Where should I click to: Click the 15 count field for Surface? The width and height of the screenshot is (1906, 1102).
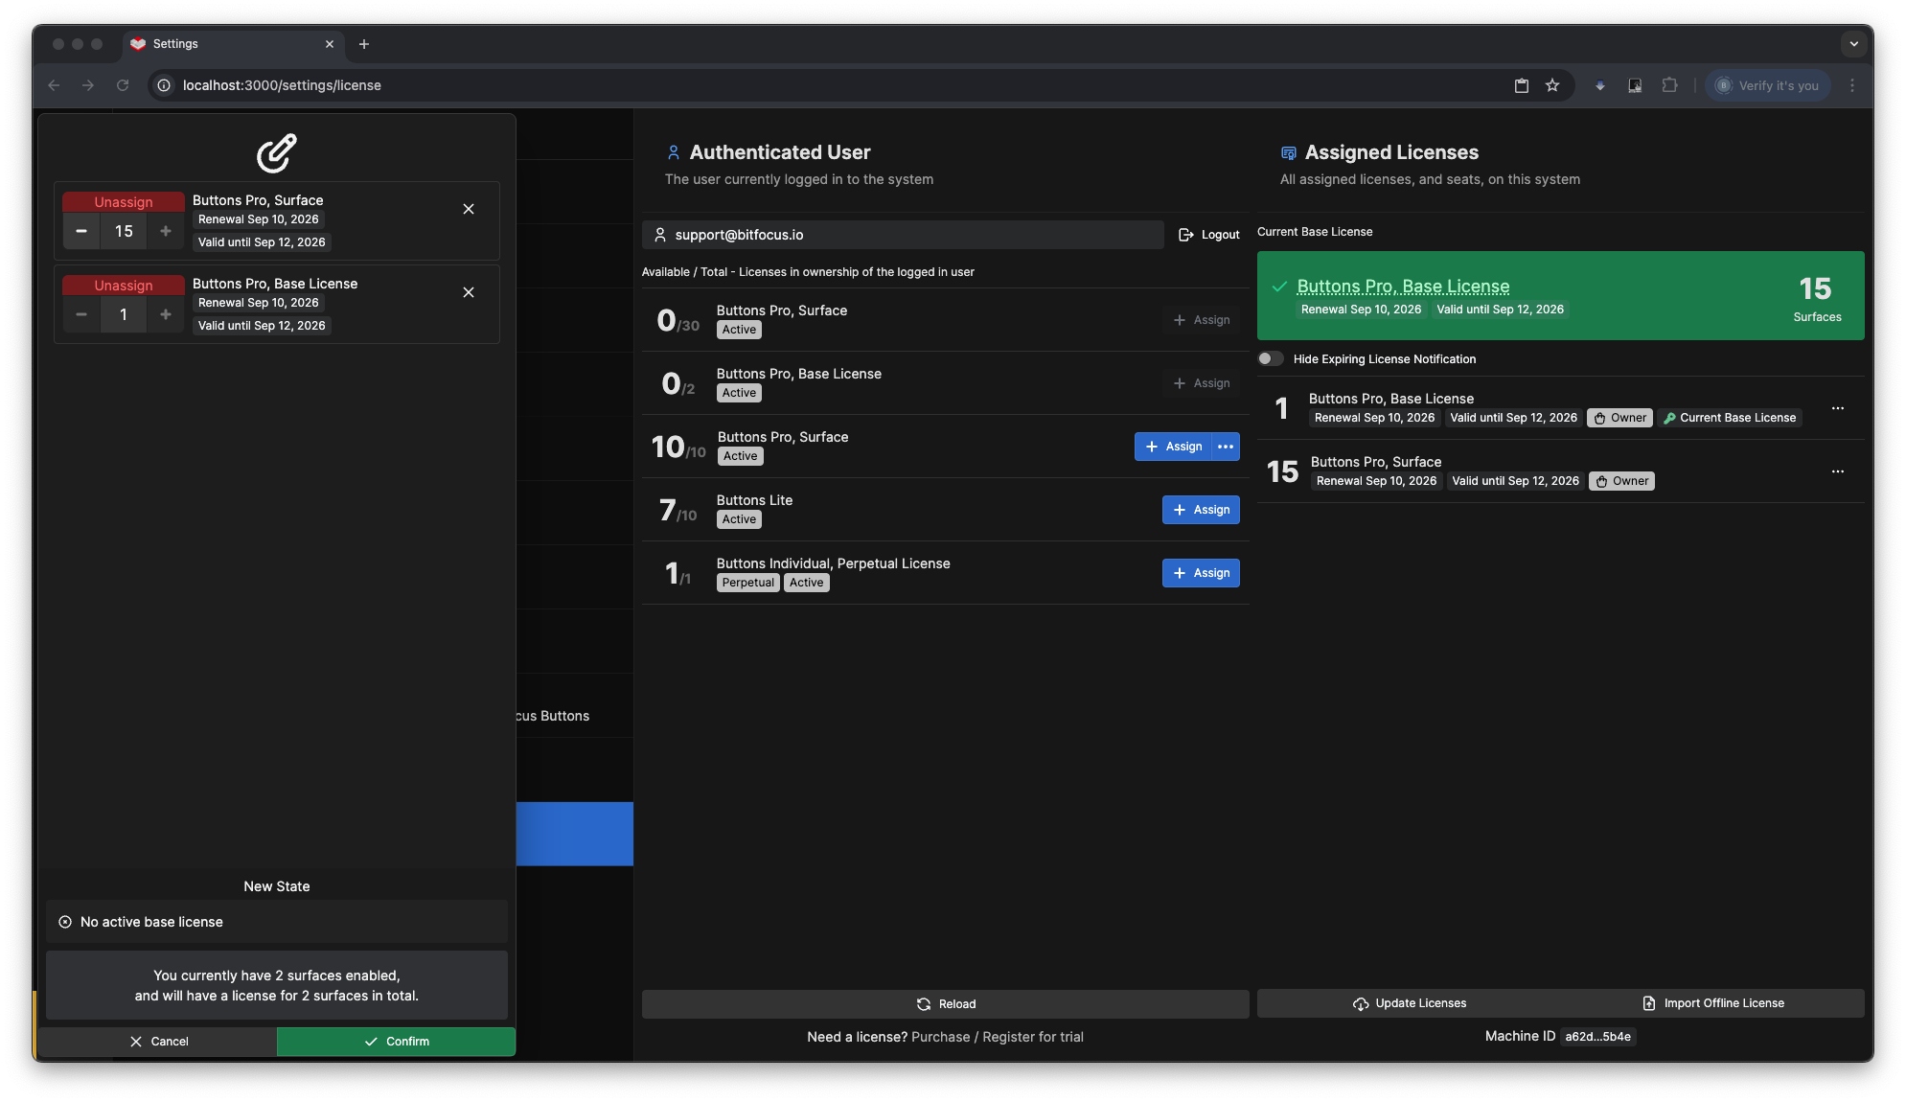[x=124, y=231]
